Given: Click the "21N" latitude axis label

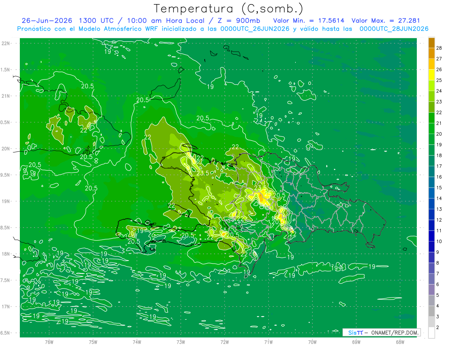Looking at the screenshot, I should tap(6, 96).
